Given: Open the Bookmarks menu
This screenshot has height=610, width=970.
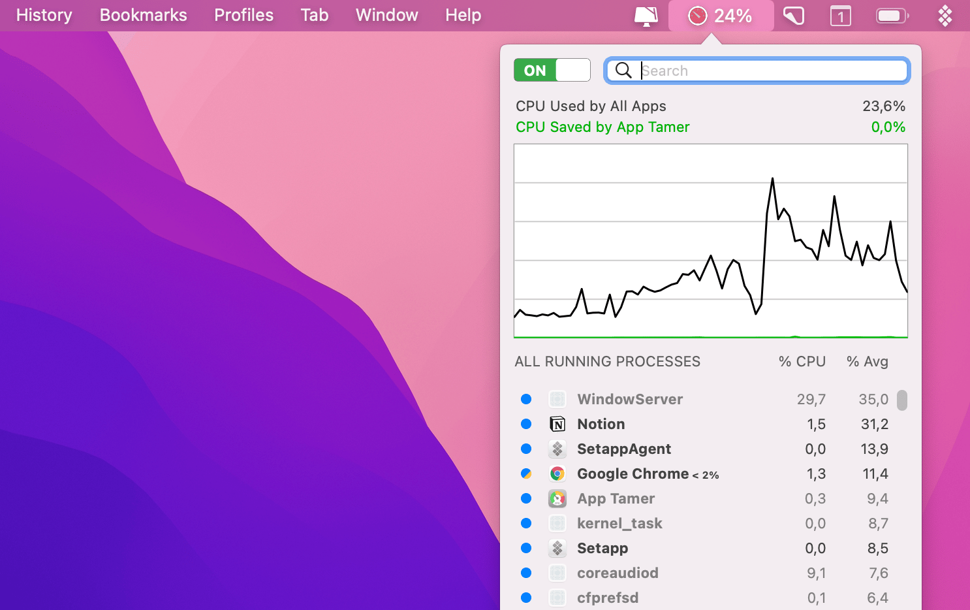Looking at the screenshot, I should point(143,15).
